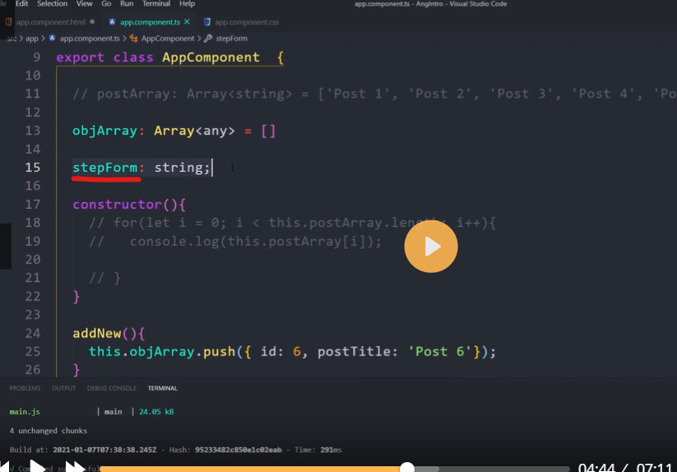Switch to the Problems panel tab
The width and height of the screenshot is (677, 472).
pyautogui.click(x=25, y=388)
